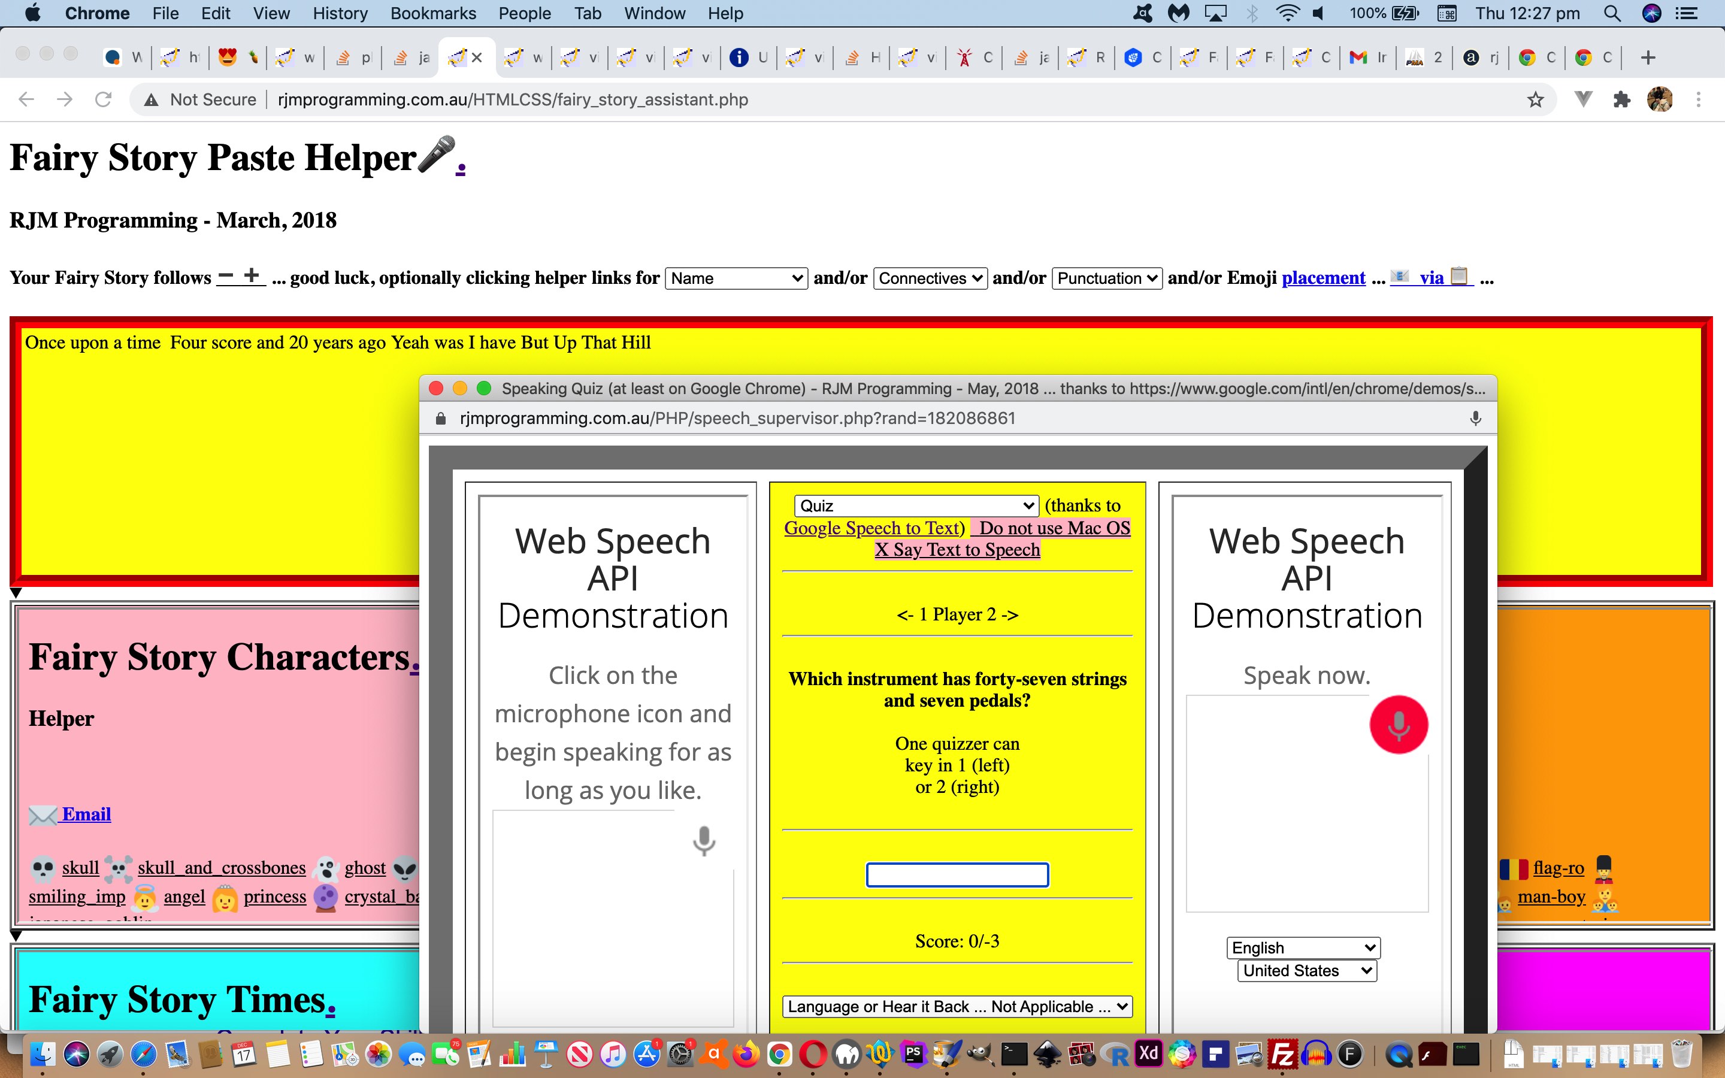Open a new browser tab with plus button
Image resolution: width=1725 pixels, height=1078 pixels.
coord(1648,57)
